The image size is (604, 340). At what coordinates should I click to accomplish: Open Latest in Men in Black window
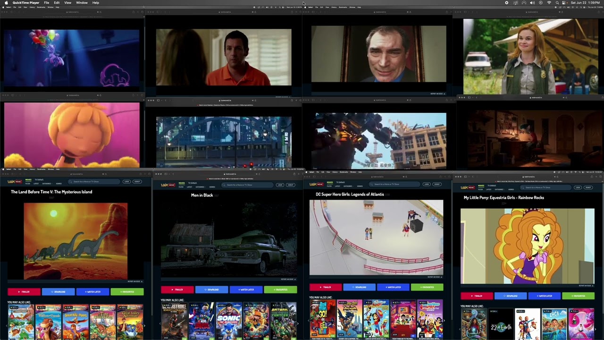pos(189,187)
